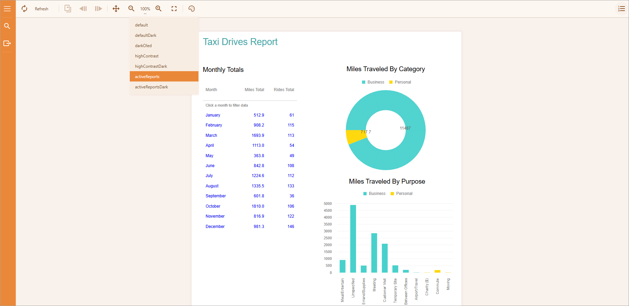Click the Unspecified bar in Purpose chart
Screen dimensions: 629x306
click(x=353, y=239)
